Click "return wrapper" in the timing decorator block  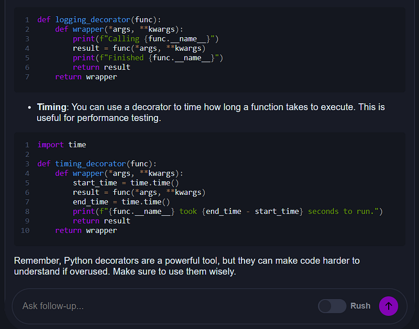click(86, 231)
